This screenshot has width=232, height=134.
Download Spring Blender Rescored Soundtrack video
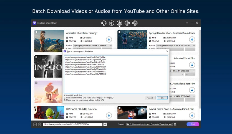(x=192, y=40)
